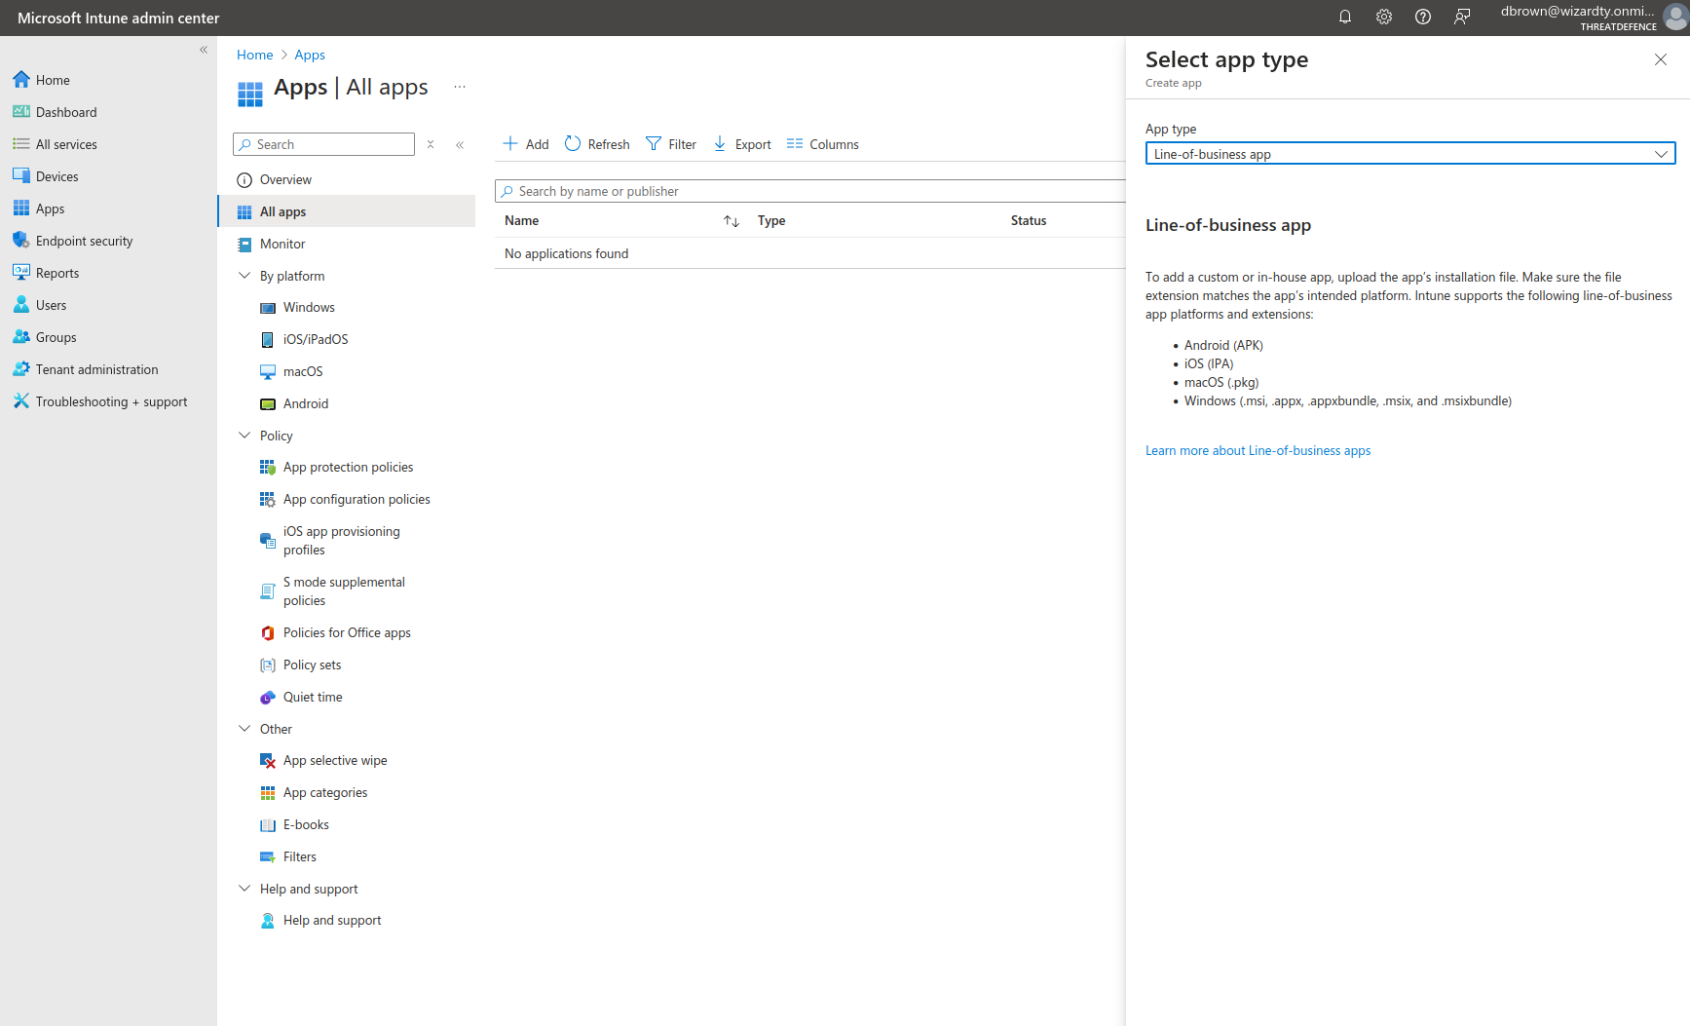Sort by Name column arrows
1690x1026 pixels.
coord(732,221)
